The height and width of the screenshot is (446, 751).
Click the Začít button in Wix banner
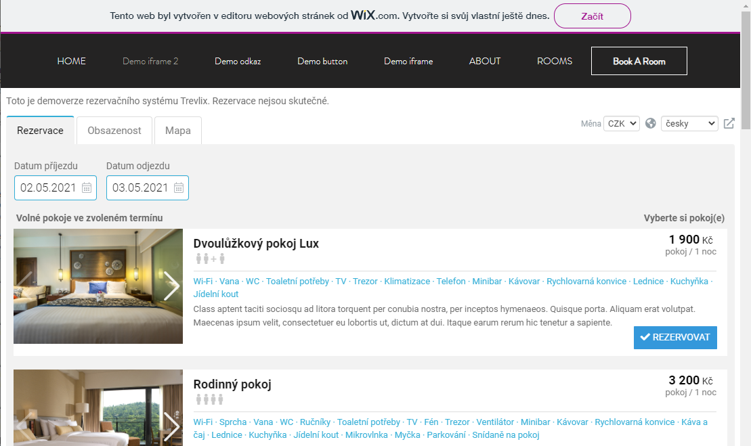tap(593, 16)
